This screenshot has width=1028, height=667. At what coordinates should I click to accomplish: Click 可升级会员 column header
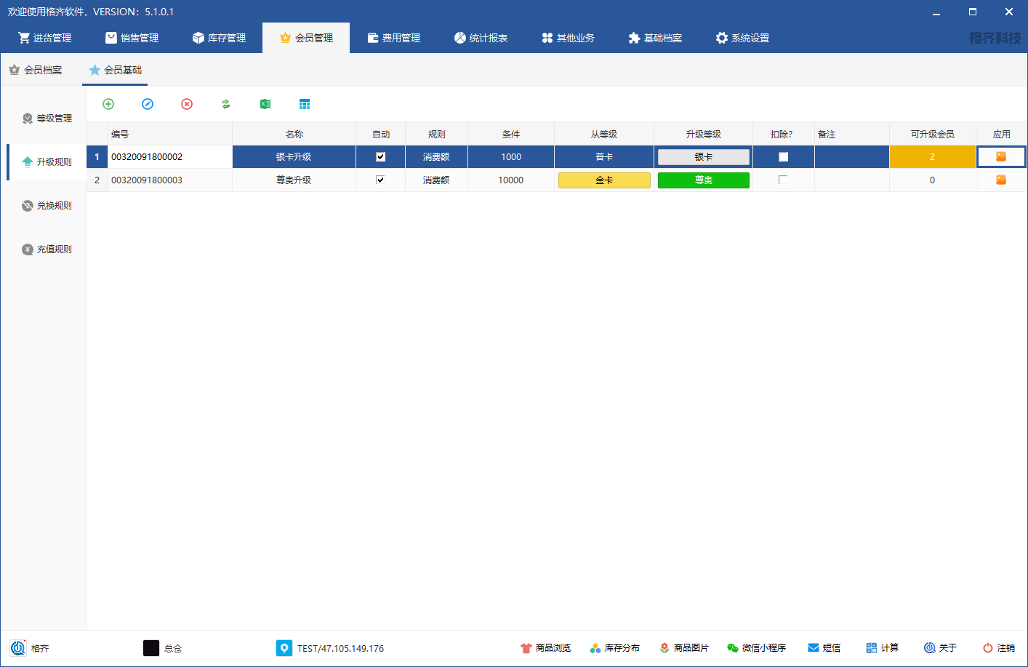click(932, 134)
